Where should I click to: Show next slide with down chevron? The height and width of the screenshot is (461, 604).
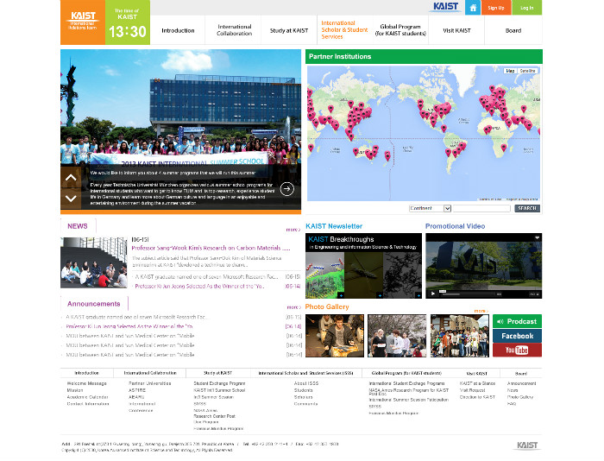click(71, 199)
